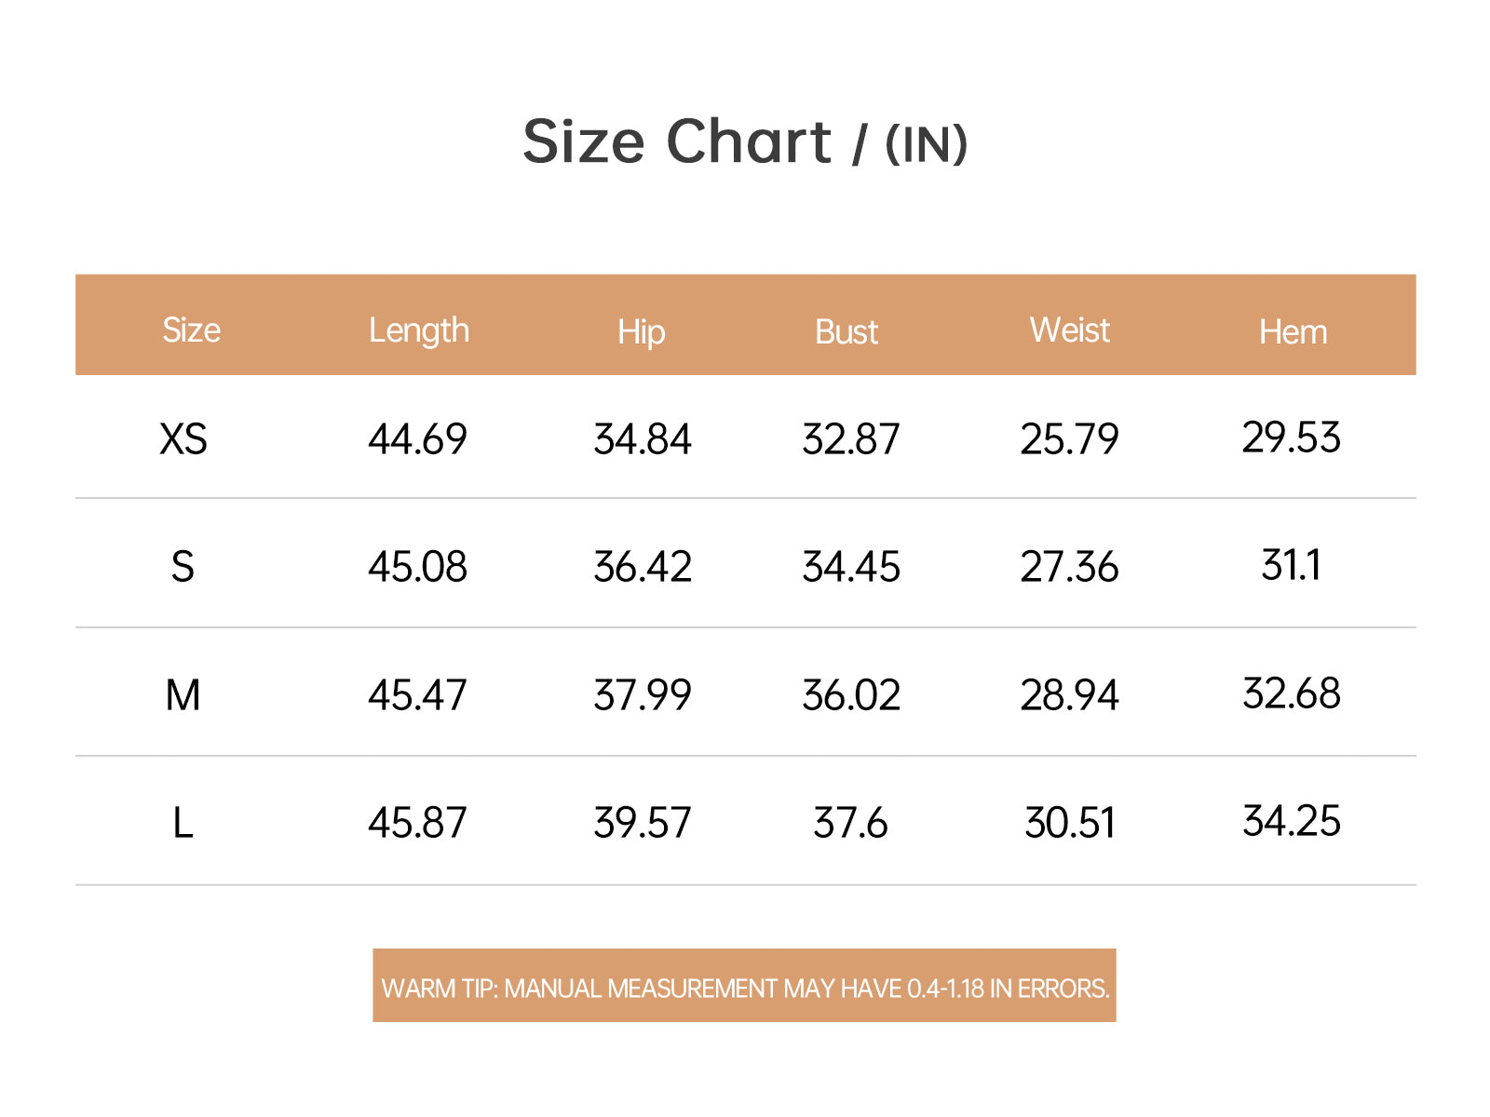Select the M weist value 28.94
This screenshot has height=1117, width=1490.
[1069, 694]
